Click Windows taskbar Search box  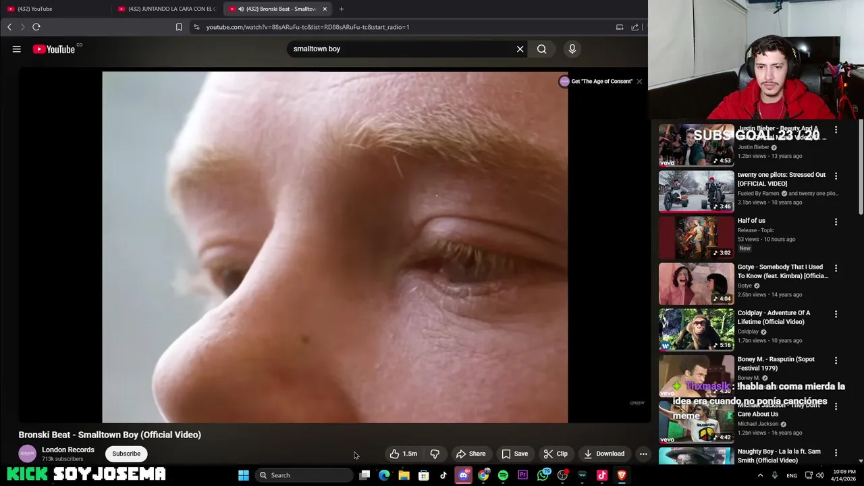304,475
